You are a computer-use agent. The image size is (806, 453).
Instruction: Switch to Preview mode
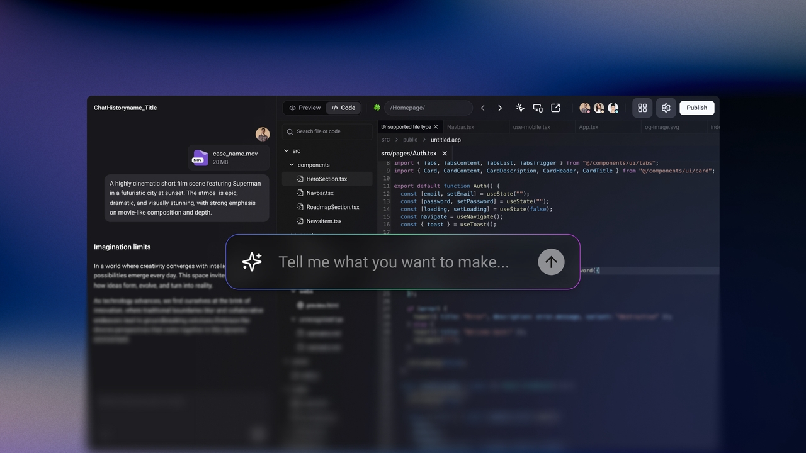point(305,108)
